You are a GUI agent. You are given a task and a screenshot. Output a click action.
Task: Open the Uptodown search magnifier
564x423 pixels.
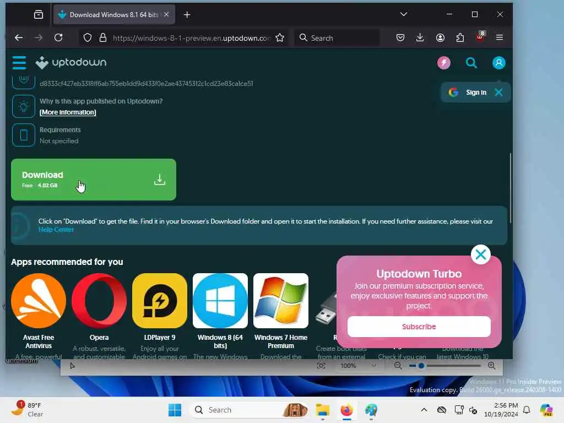pyautogui.click(x=471, y=63)
